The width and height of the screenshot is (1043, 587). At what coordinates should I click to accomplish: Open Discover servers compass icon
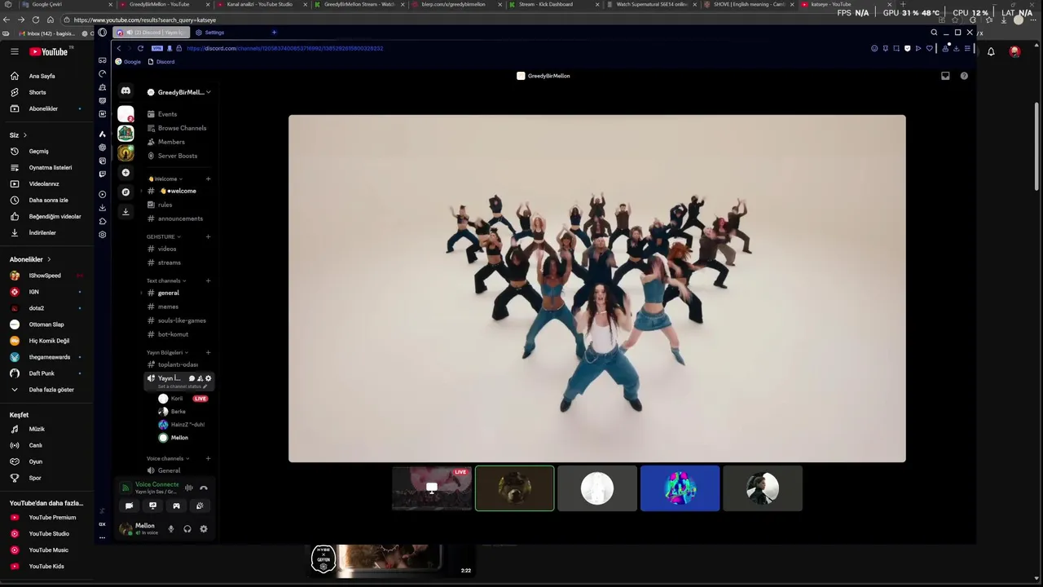click(x=125, y=192)
